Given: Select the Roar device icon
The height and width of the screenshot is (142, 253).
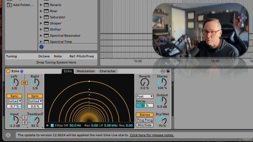Looking at the screenshot, I should click(x=46, y=11).
